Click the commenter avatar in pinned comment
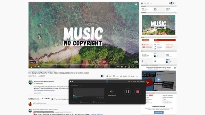Image resolution: width=205 pixels, height=115 pixels. coord(30,111)
